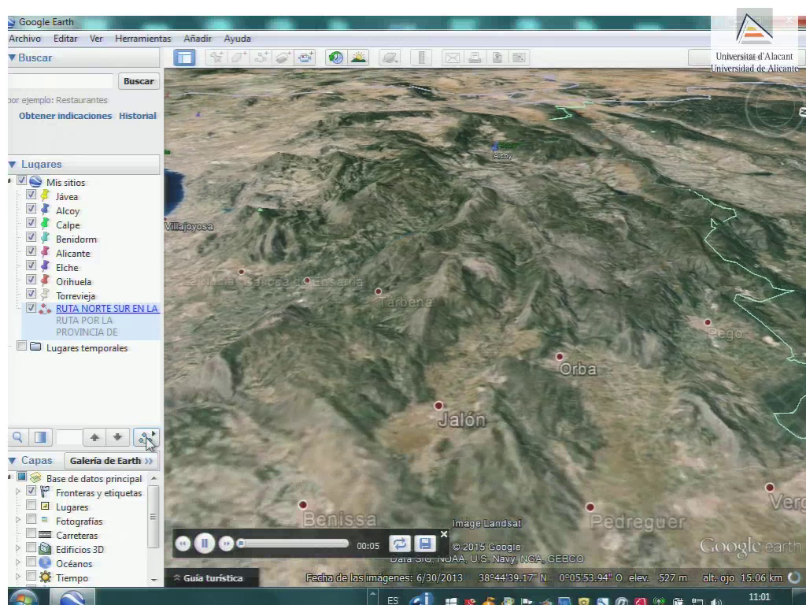Open the Archivo menu
806x605 pixels.
coord(24,39)
